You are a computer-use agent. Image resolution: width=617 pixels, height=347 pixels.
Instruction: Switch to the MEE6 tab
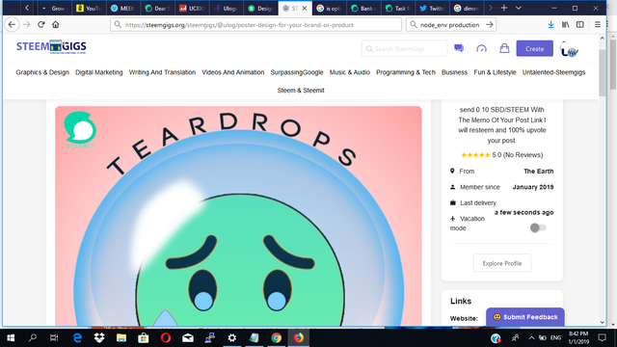(x=122, y=9)
